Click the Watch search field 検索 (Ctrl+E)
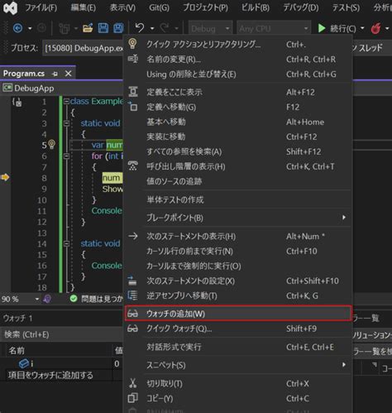 click(61, 334)
